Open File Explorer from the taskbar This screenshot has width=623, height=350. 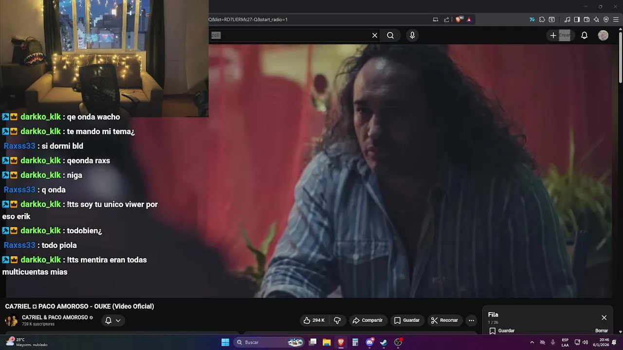point(327,342)
